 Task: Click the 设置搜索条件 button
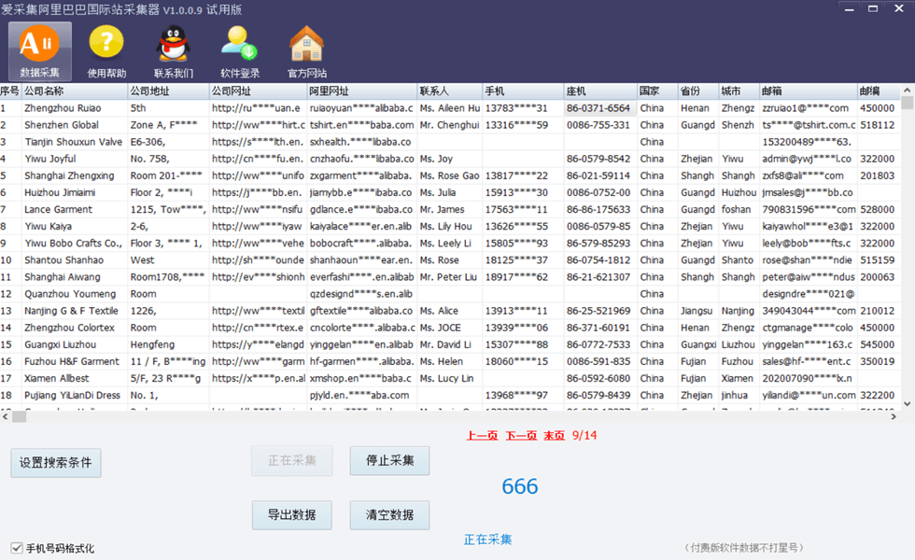coord(55,463)
